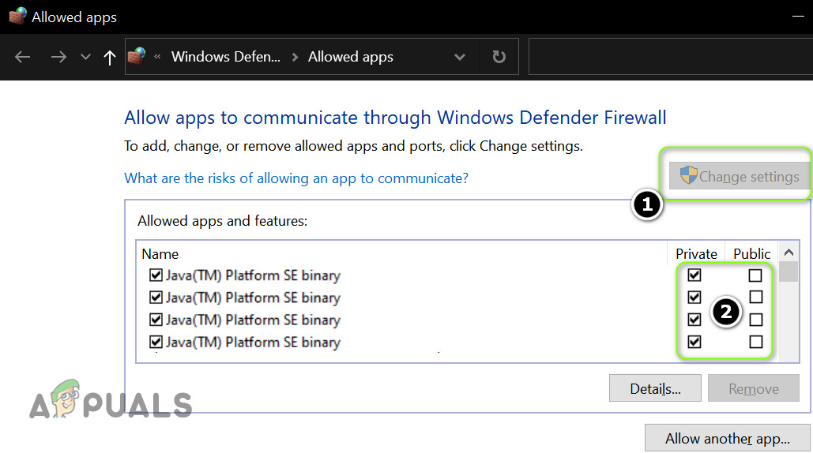Image resolution: width=813 pixels, height=453 pixels.
Task: Click the Details button
Action: pyautogui.click(x=655, y=388)
